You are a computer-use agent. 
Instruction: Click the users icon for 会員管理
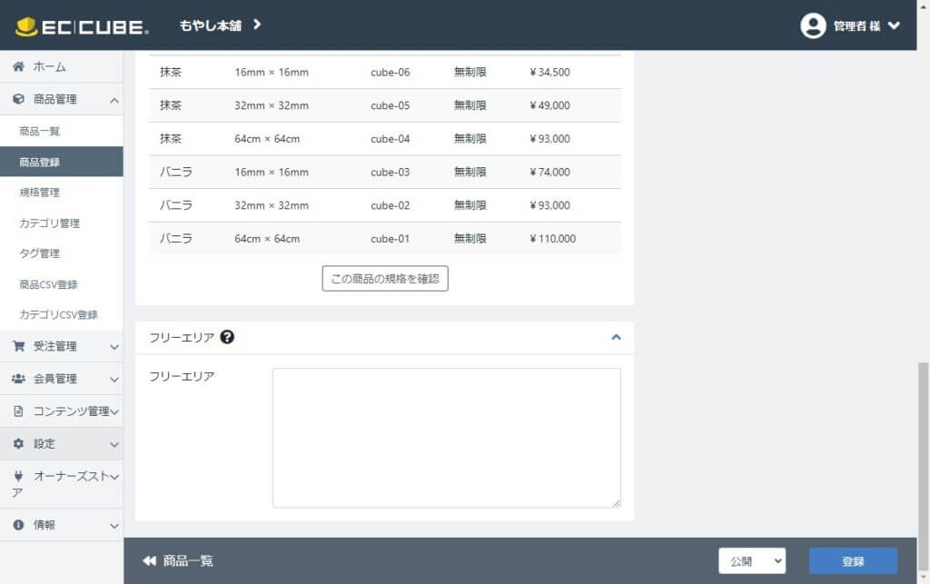(18, 379)
